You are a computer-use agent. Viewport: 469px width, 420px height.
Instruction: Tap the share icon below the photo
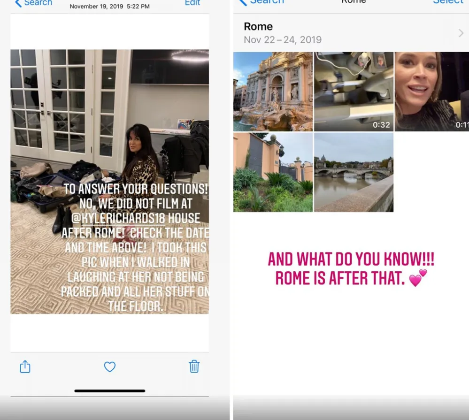pyautogui.click(x=25, y=367)
